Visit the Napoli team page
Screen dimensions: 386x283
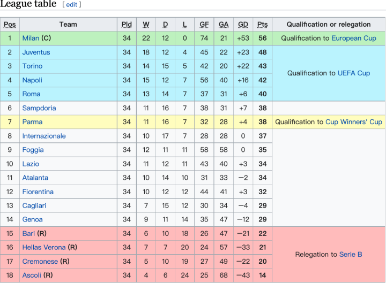(x=32, y=80)
